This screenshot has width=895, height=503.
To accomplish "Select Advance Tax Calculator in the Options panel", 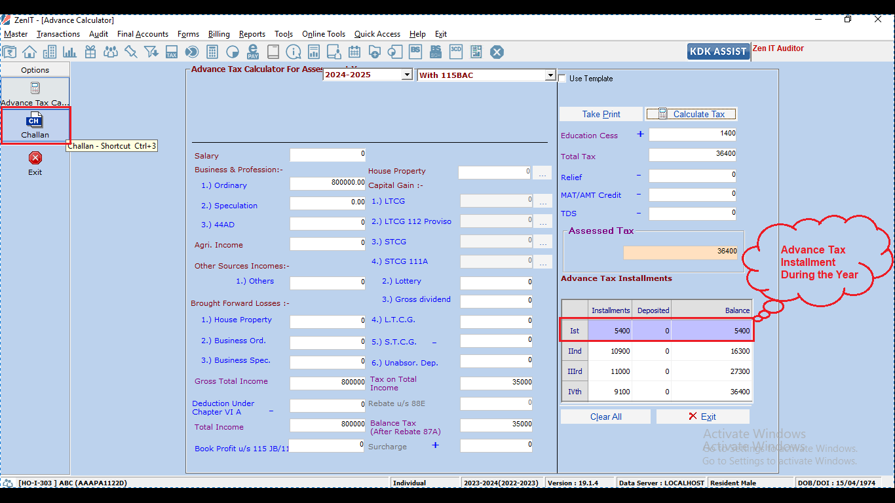I will coord(35,93).
